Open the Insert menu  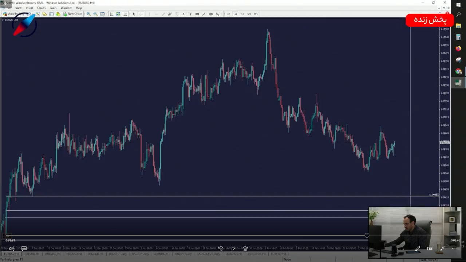pyautogui.click(x=29, y=8)
